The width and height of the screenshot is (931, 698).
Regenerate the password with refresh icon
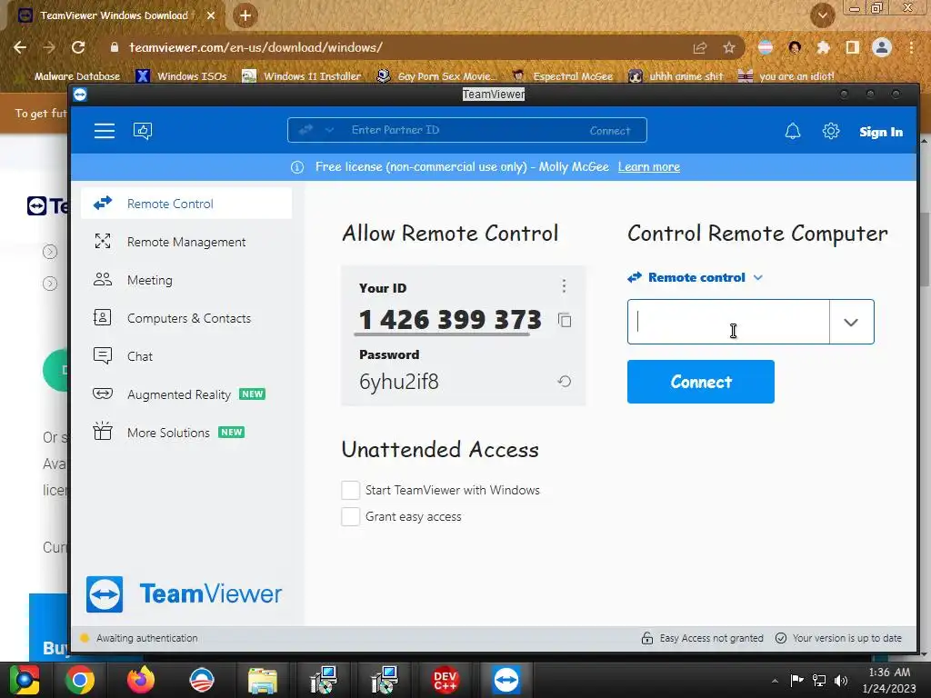click(565, 382)
